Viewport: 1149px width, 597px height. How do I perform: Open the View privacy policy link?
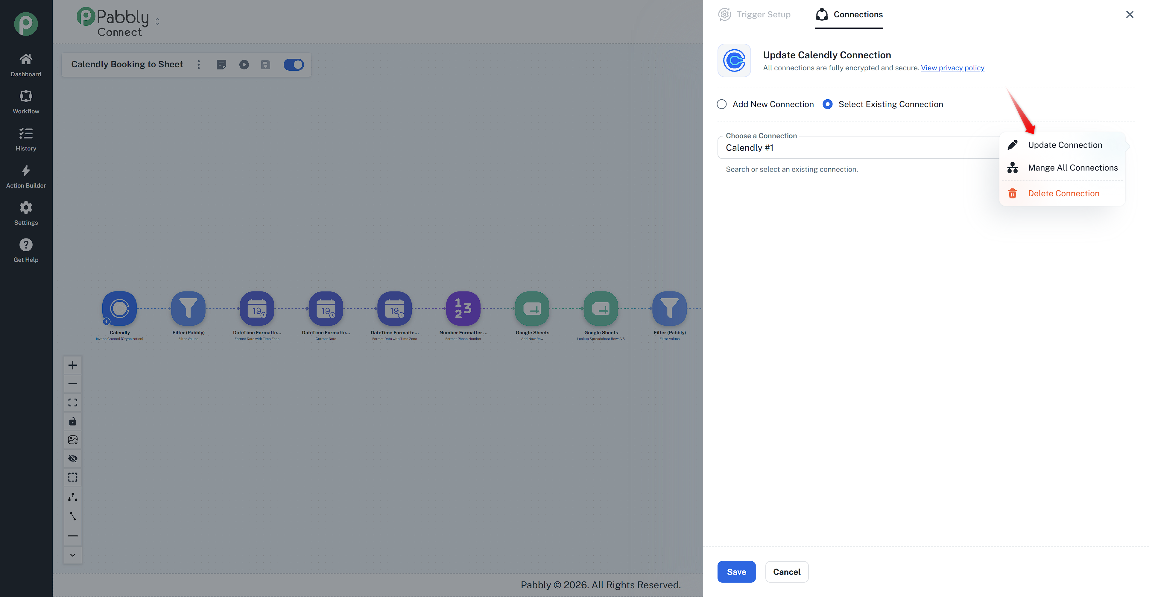952,68
